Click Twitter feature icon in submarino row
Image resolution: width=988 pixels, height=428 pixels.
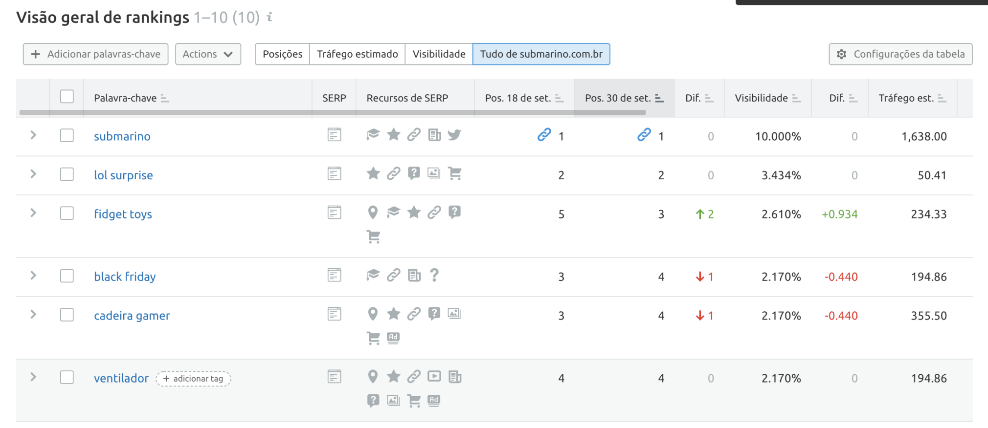click(454, 135)
